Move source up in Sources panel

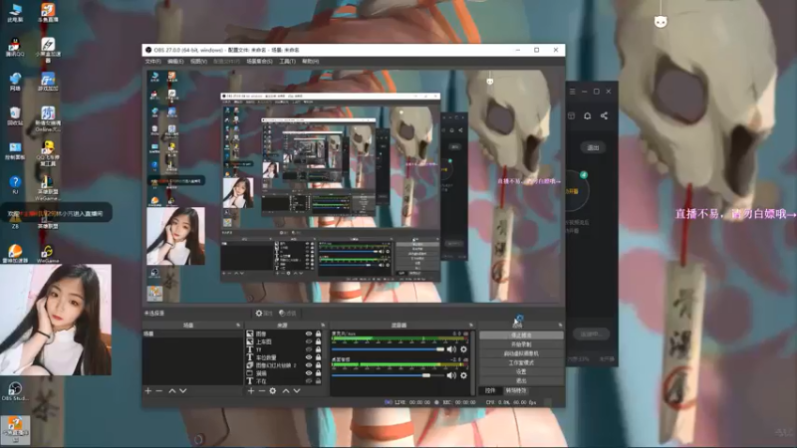tap(286, 391)
